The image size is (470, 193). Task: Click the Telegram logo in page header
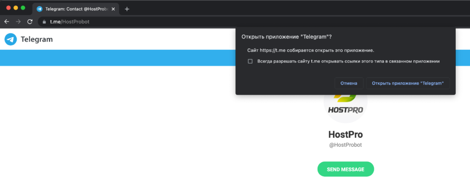click(x=11, y=39)
